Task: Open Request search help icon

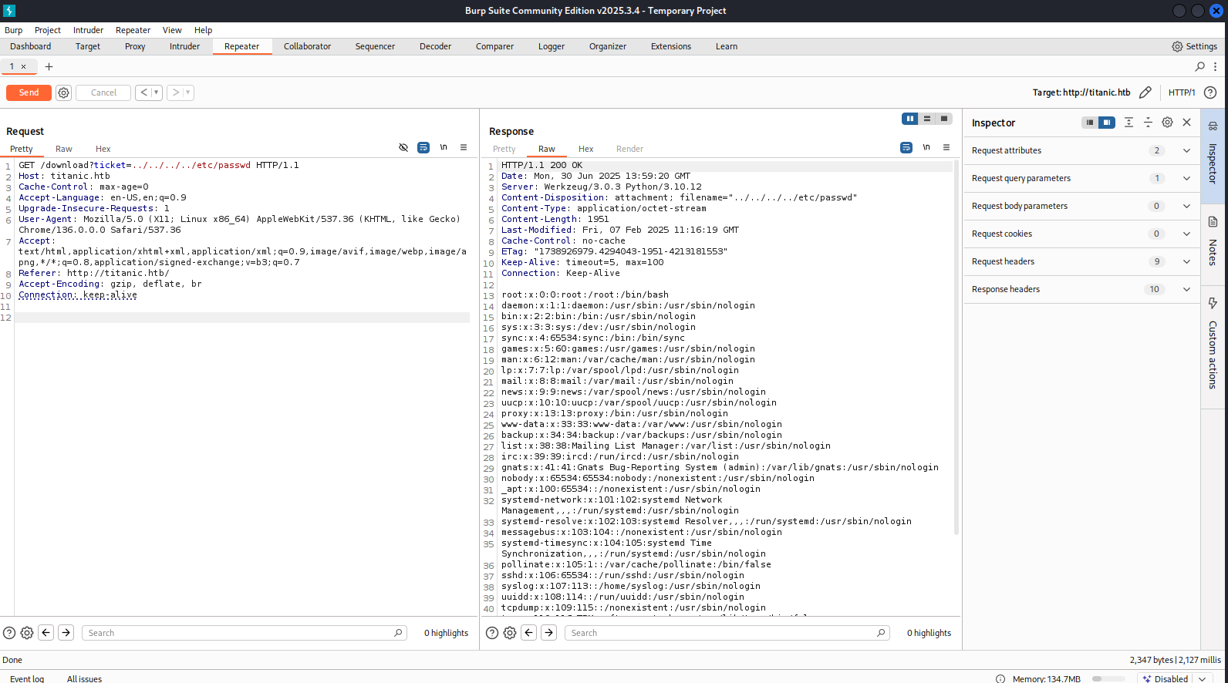Action: click(x=9, y=633)
